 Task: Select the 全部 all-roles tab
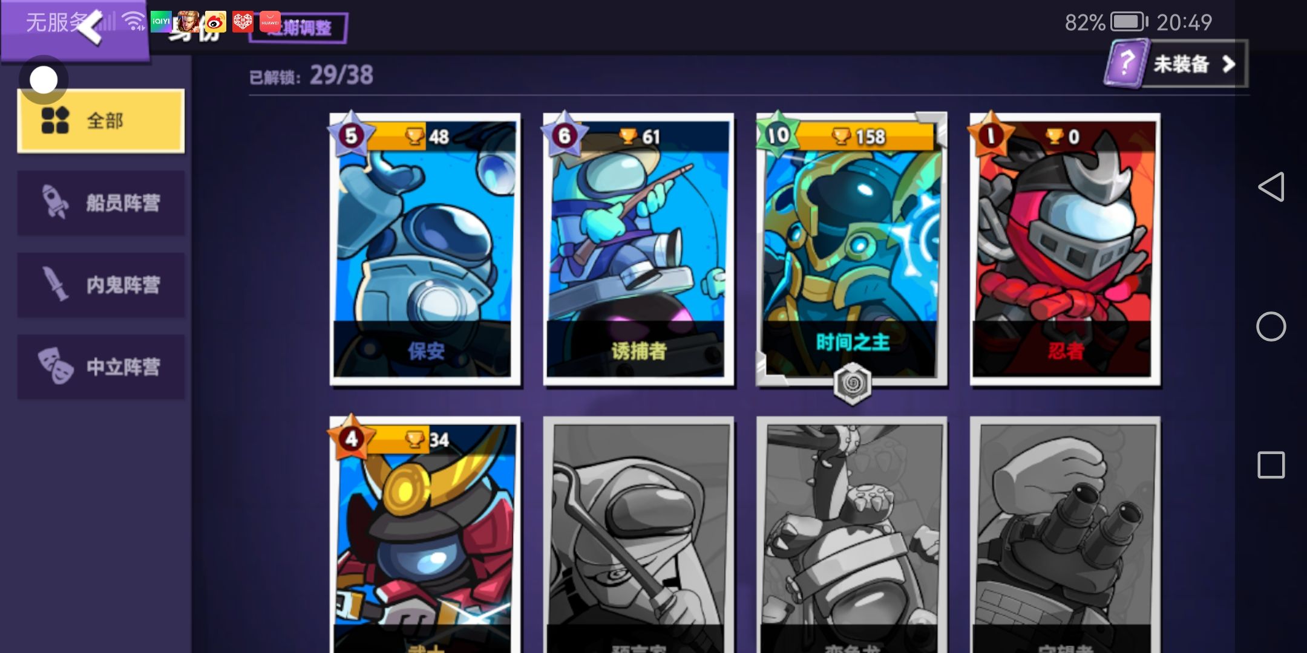(101, 121)
